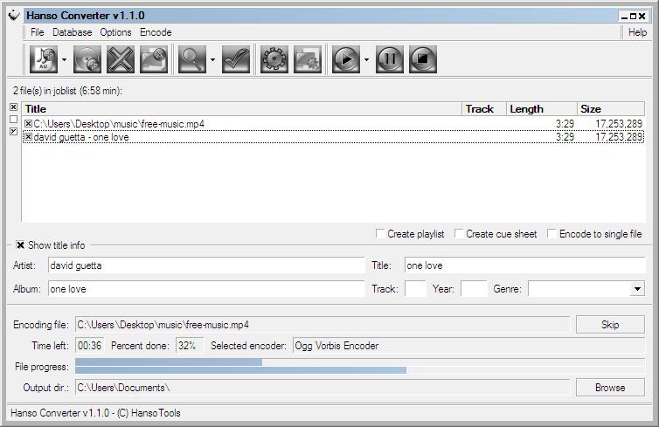Uncheck the free-music.mp4 row checkbox
This screenshot has height=427, width=659.
(28, 123)
